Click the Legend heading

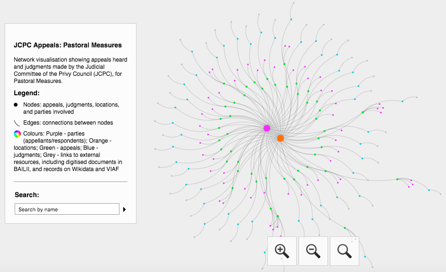(x=27, y=93)
